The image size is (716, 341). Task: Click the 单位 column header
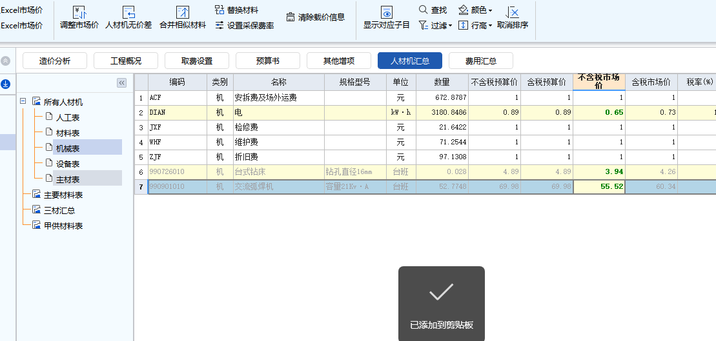401,82
